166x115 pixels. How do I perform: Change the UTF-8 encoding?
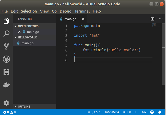tap(127, 112)
